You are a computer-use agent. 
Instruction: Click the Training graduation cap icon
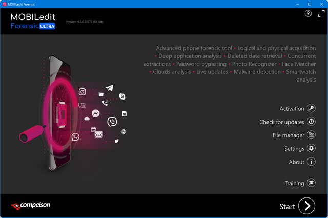[x=311, y=183]
